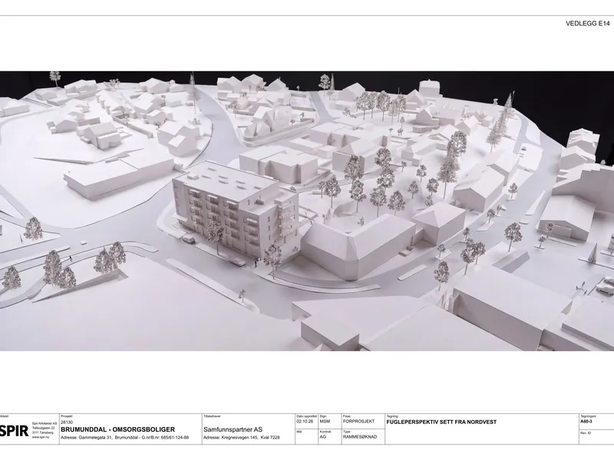Screen dimensions: 614x460
Task: Click the type value 'RAMMESØKNAD'
Action: (x=360, y=436)
